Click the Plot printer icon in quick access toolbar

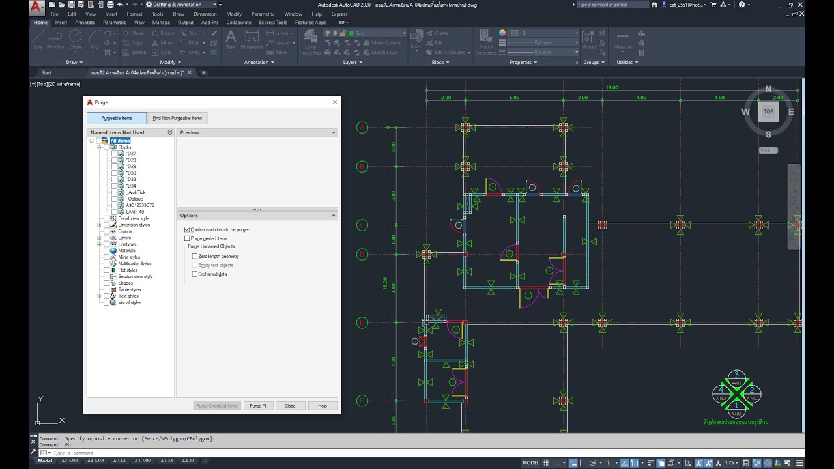click(x=110, y=5)
